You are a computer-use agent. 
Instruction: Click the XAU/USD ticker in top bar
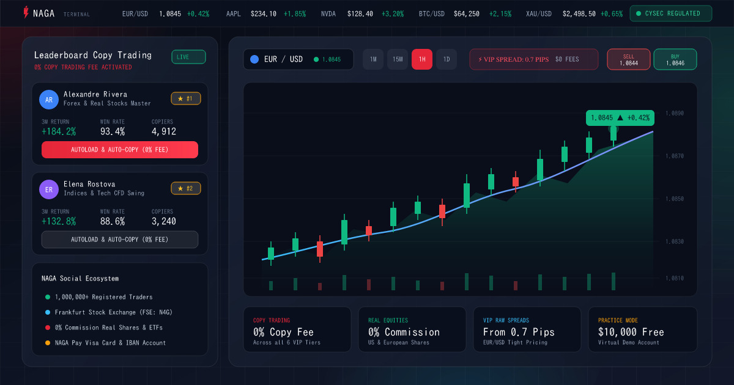pos(574,13)
